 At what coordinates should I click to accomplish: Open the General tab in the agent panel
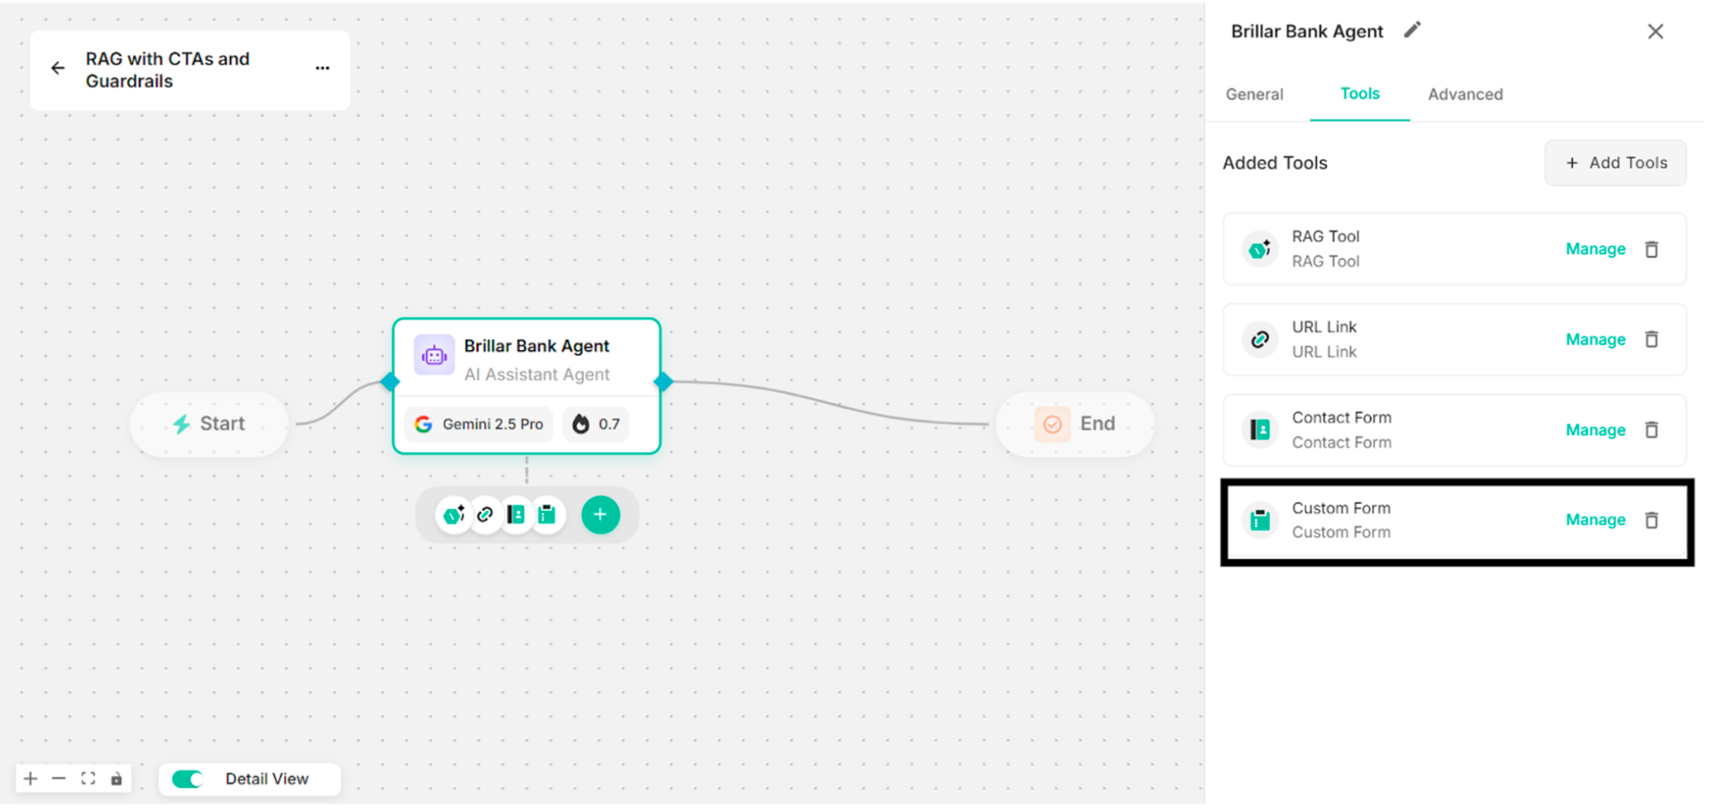click(1254, 94)
